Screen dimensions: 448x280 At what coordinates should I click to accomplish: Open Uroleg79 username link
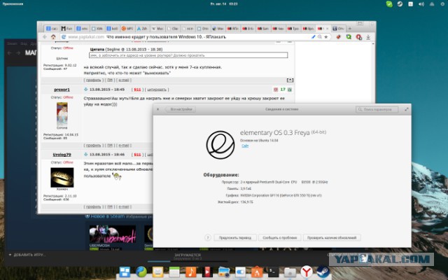[x=62, y=155]
